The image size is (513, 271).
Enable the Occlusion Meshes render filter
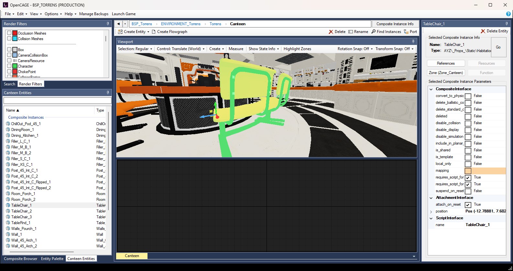[x=9, y=33]
